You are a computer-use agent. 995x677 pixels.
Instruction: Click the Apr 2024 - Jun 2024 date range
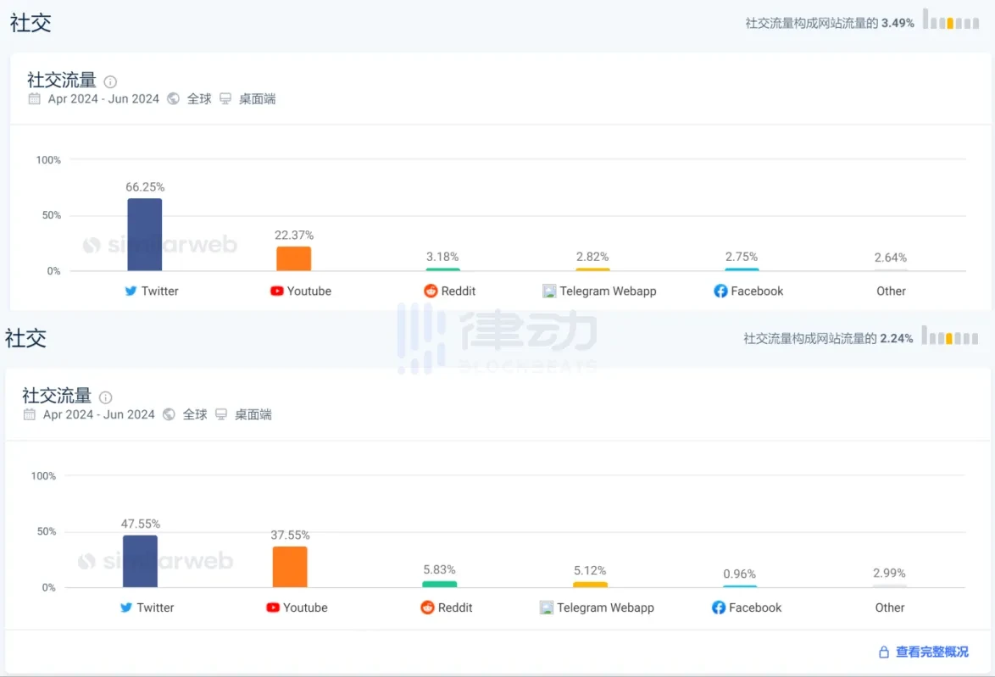click(101, 99)
